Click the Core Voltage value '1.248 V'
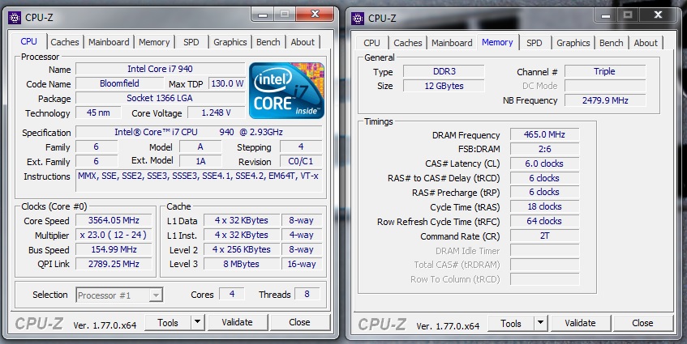 [216, 113]
